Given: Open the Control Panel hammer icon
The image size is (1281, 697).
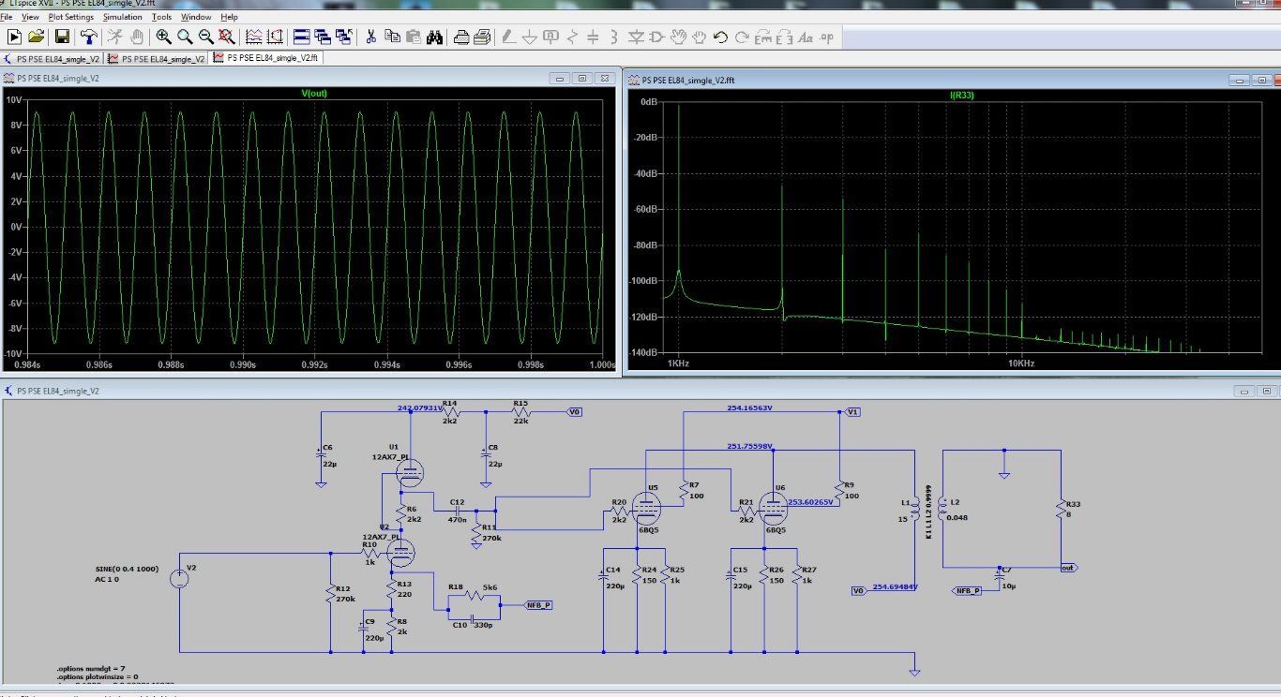Looking at the screenshot, I should pos(88,37).
